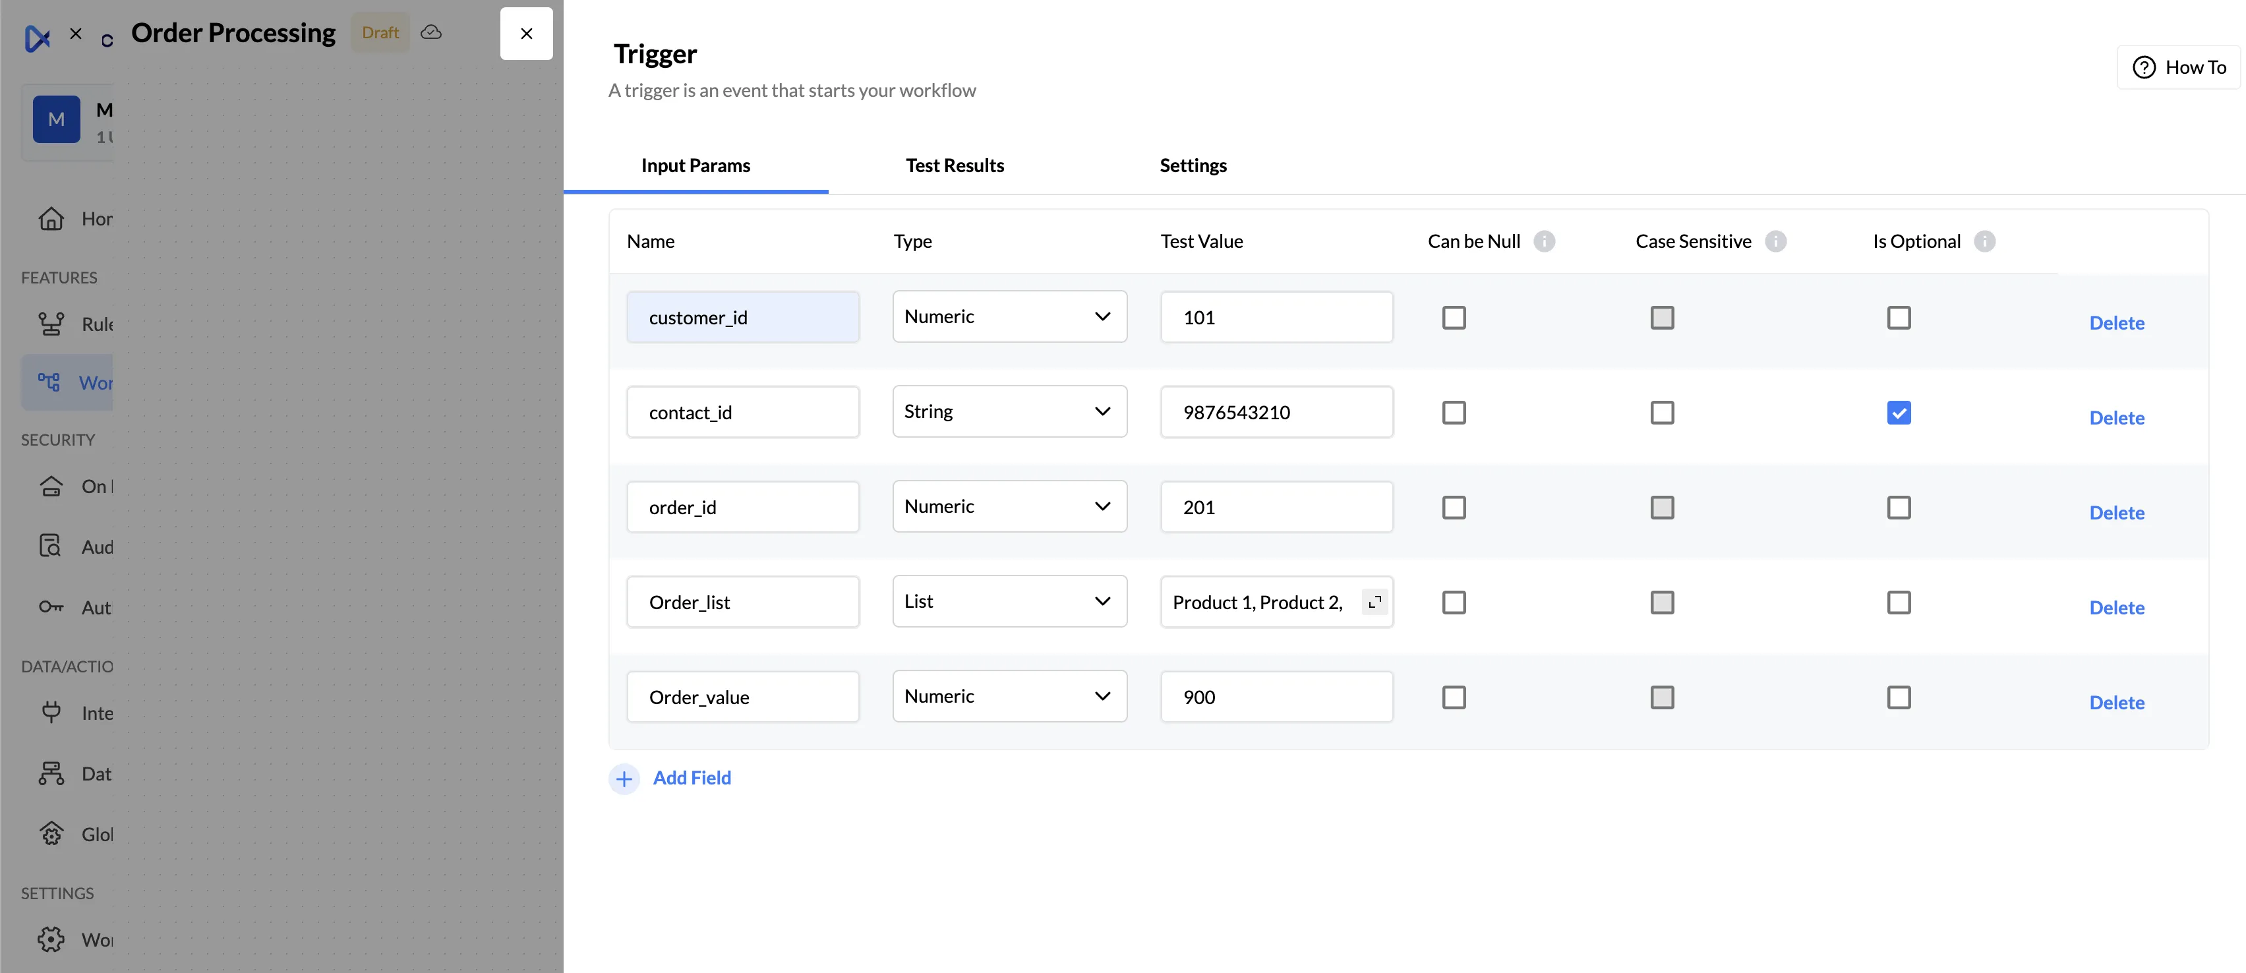The width and height of the screenshot is (2246, 973).
Task: Open the How To help button
Action: [x=2178, y=67]
